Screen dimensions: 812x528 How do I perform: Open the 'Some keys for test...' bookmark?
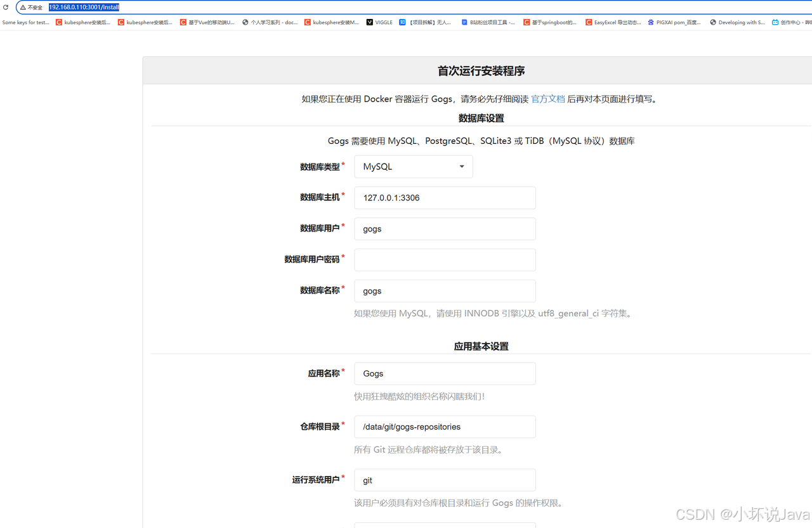tap(25, 22)
